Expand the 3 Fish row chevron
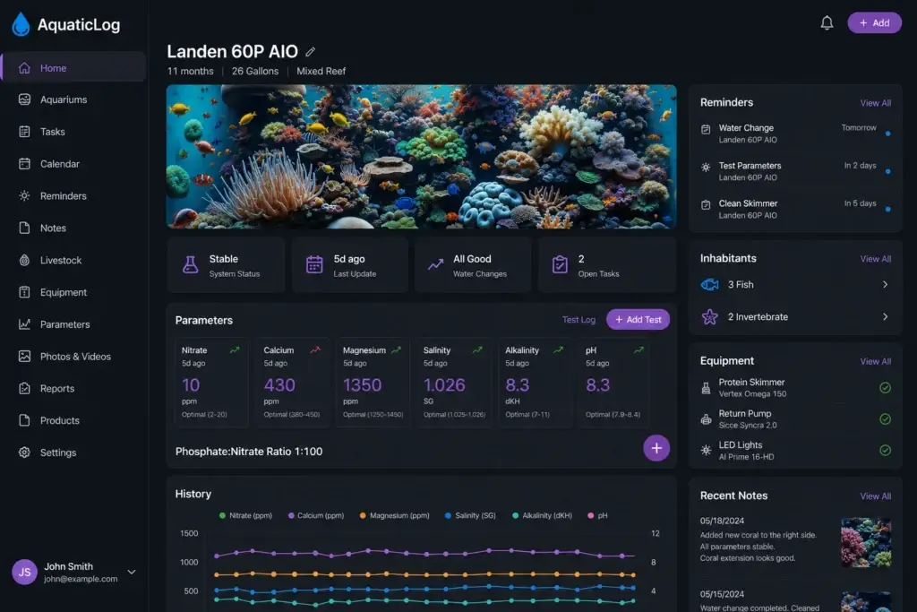 tap(885, 284)
